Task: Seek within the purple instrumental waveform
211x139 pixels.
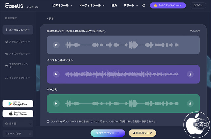Action: 122,74
